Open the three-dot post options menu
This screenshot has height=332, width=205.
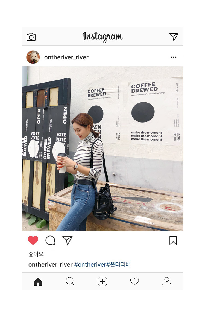(174, 57)
